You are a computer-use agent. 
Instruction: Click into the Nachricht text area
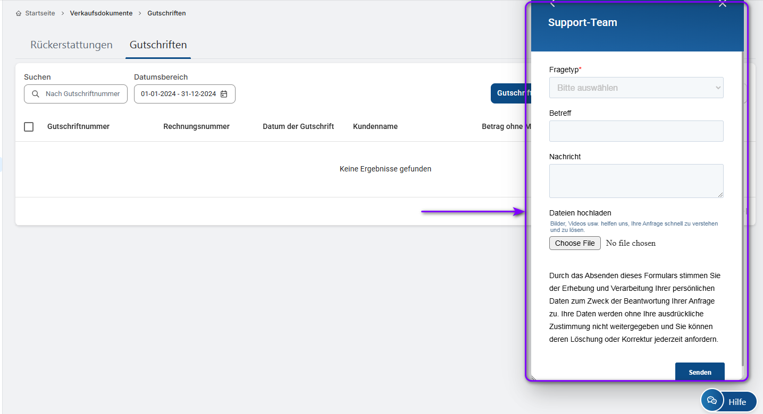point(636,181)
